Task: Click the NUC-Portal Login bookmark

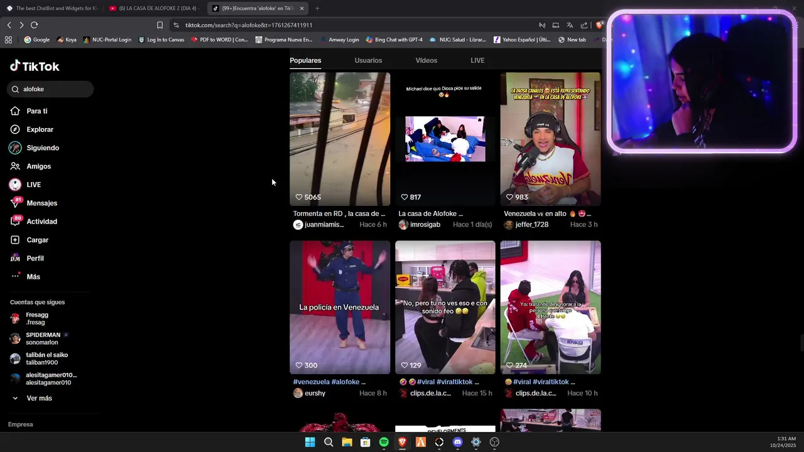Action: click(107, 40)
